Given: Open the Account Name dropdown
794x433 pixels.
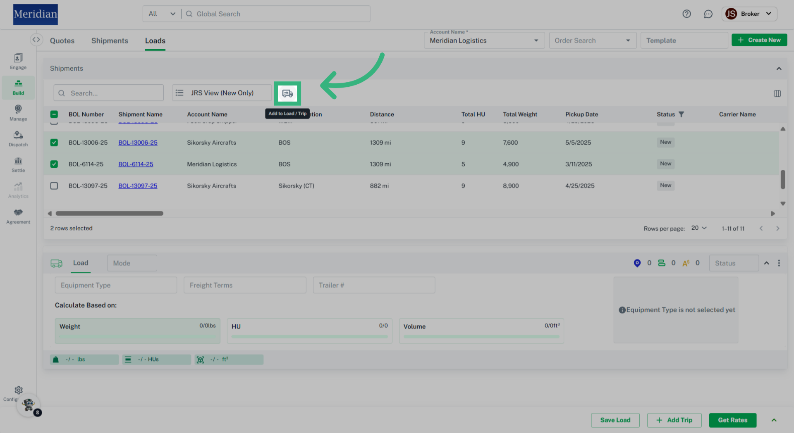Looking at the screenshot, I should [x=484, y=40].
